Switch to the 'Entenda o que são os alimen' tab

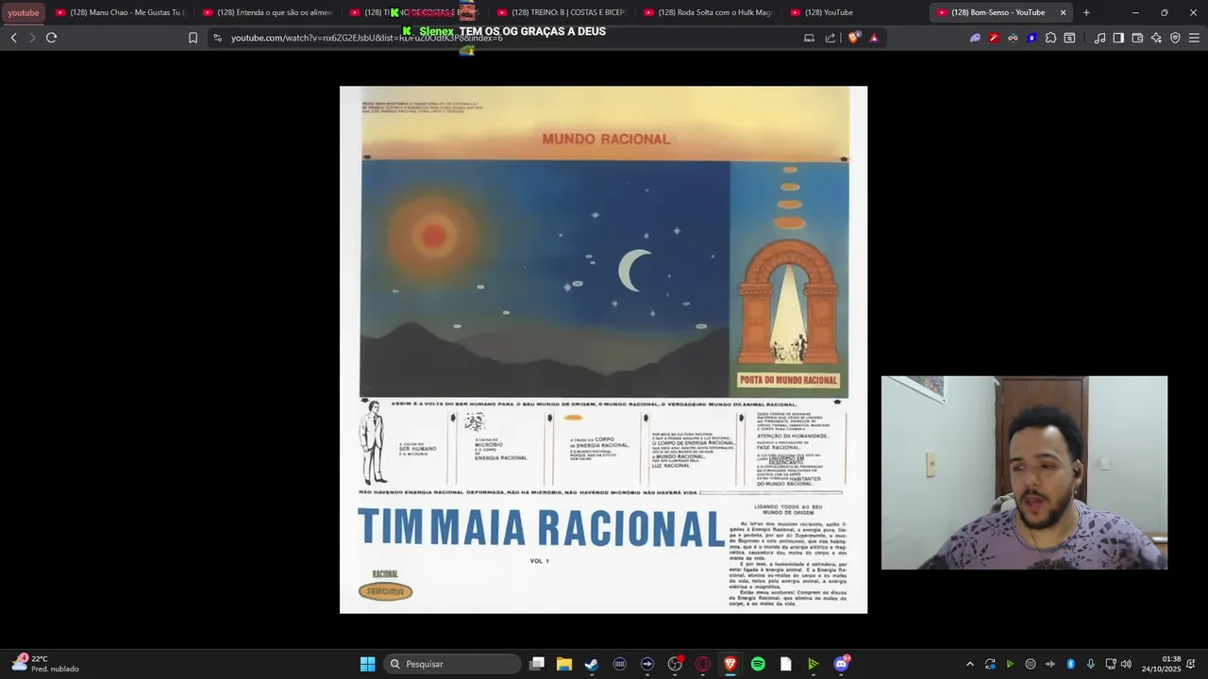[x=268, y=12]
